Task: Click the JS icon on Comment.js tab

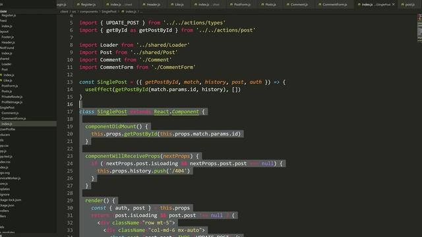Action: pos(287,5)
